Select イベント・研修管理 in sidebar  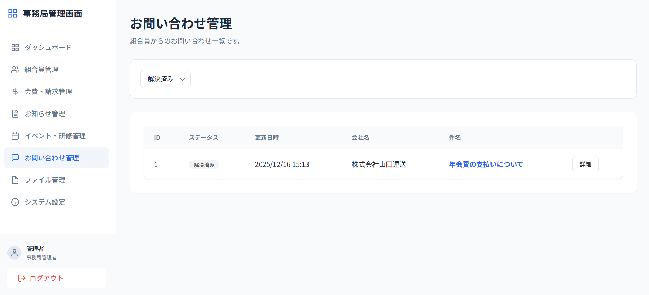[55, 136]
